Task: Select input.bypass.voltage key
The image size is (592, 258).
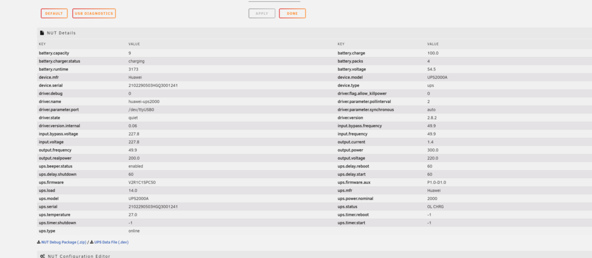Action: tap(59, 134)
